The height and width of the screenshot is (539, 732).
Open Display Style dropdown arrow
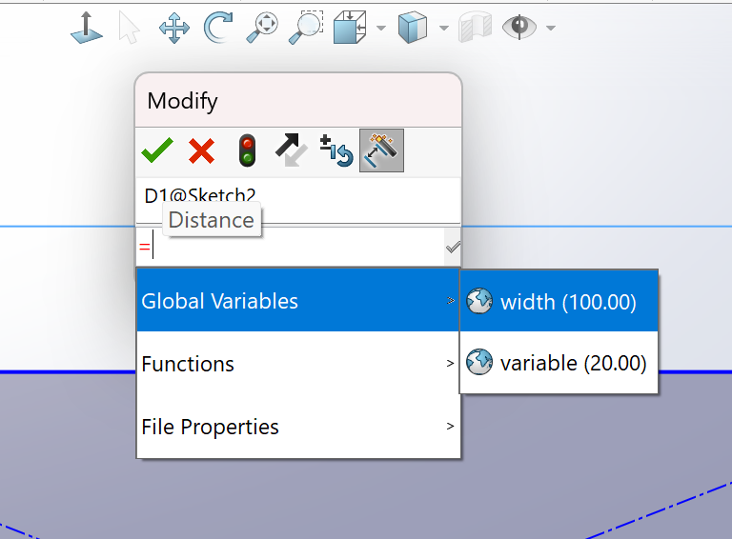tap(444, 28)
